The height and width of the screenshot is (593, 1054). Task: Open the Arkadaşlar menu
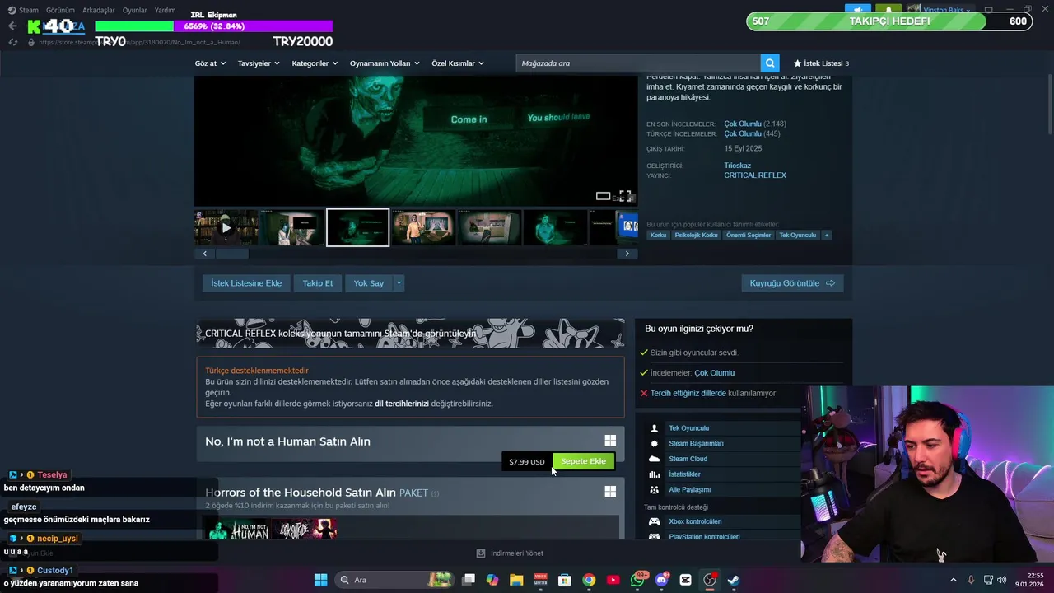pyautogui.click(x=99, y=11)
